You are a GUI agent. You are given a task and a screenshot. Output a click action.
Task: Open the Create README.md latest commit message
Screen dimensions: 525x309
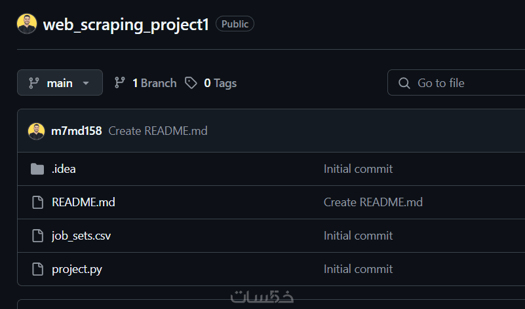click(158, 131)
